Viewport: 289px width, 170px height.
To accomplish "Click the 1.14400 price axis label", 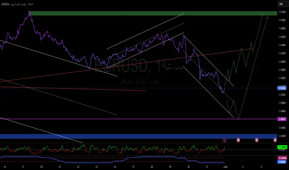I will click(282, 128).
